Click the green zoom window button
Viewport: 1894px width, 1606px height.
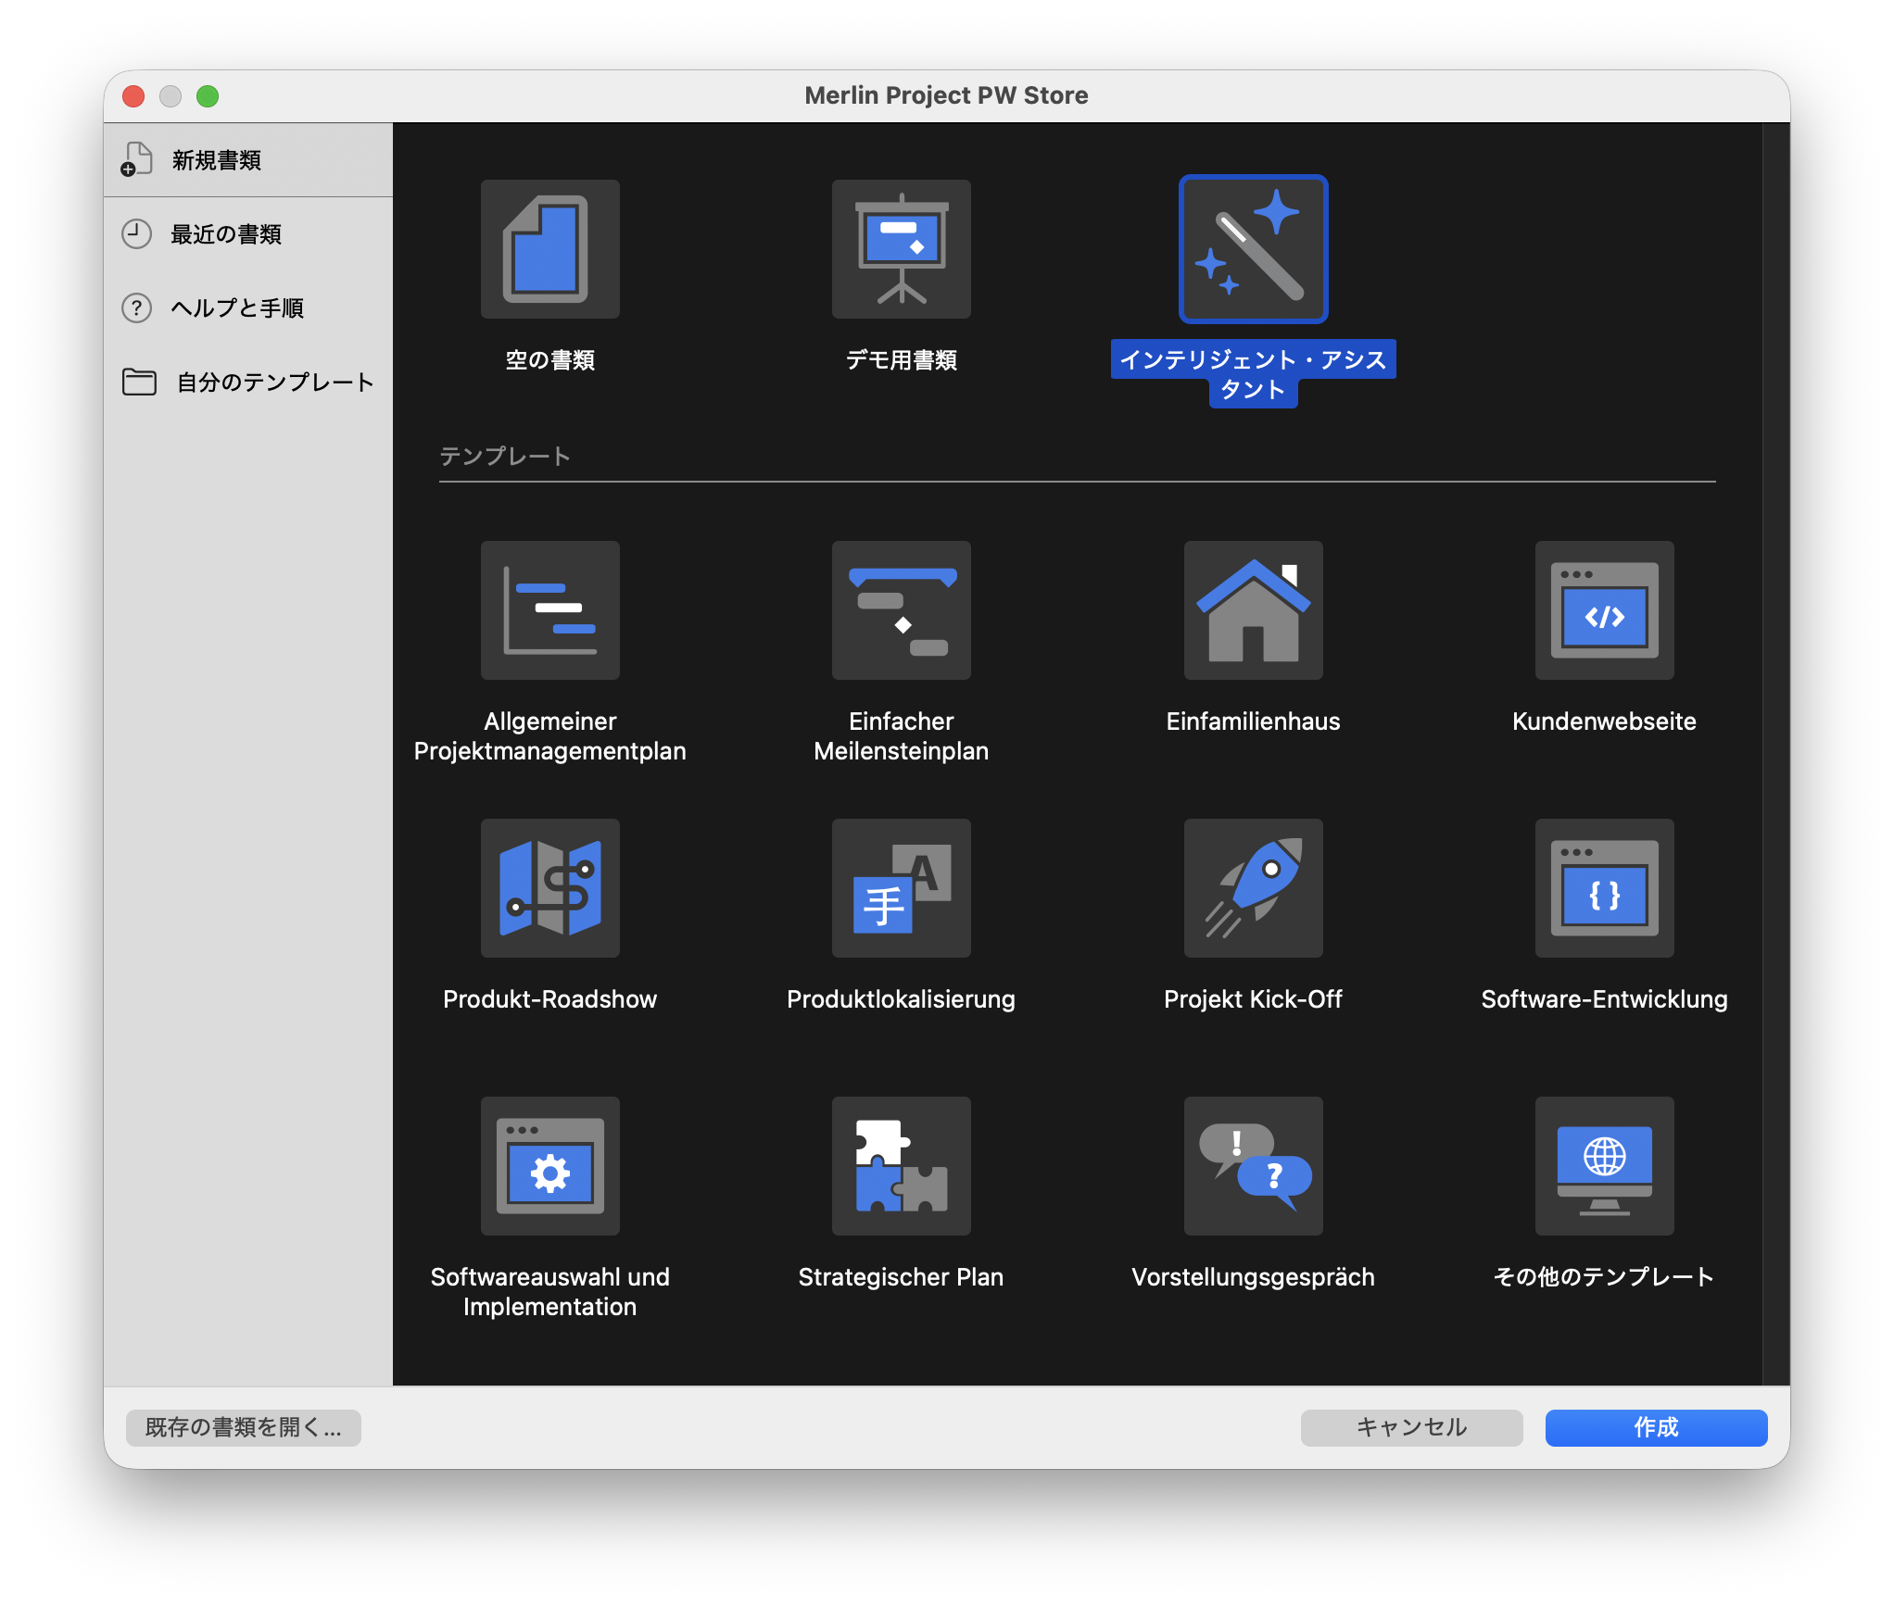click(x=208, y=96)
